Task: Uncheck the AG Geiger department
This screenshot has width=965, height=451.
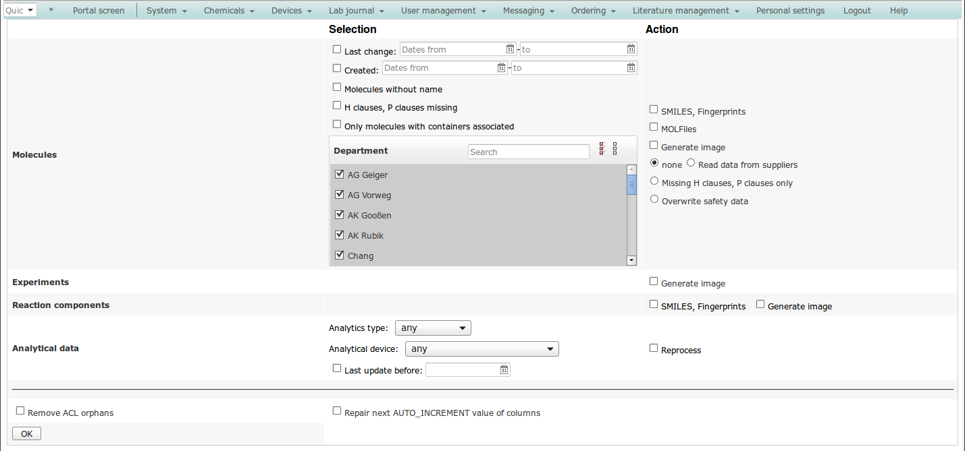Action: point(340,174)
